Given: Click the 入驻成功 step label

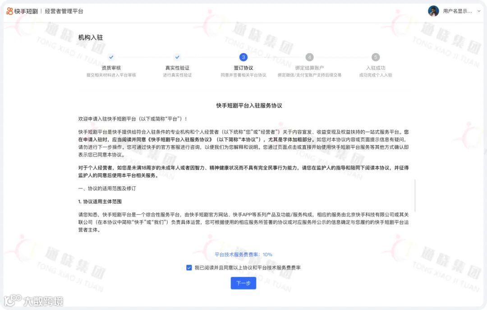Looking at the screenshot, I should pyautogui.click(x=376, y=68).
